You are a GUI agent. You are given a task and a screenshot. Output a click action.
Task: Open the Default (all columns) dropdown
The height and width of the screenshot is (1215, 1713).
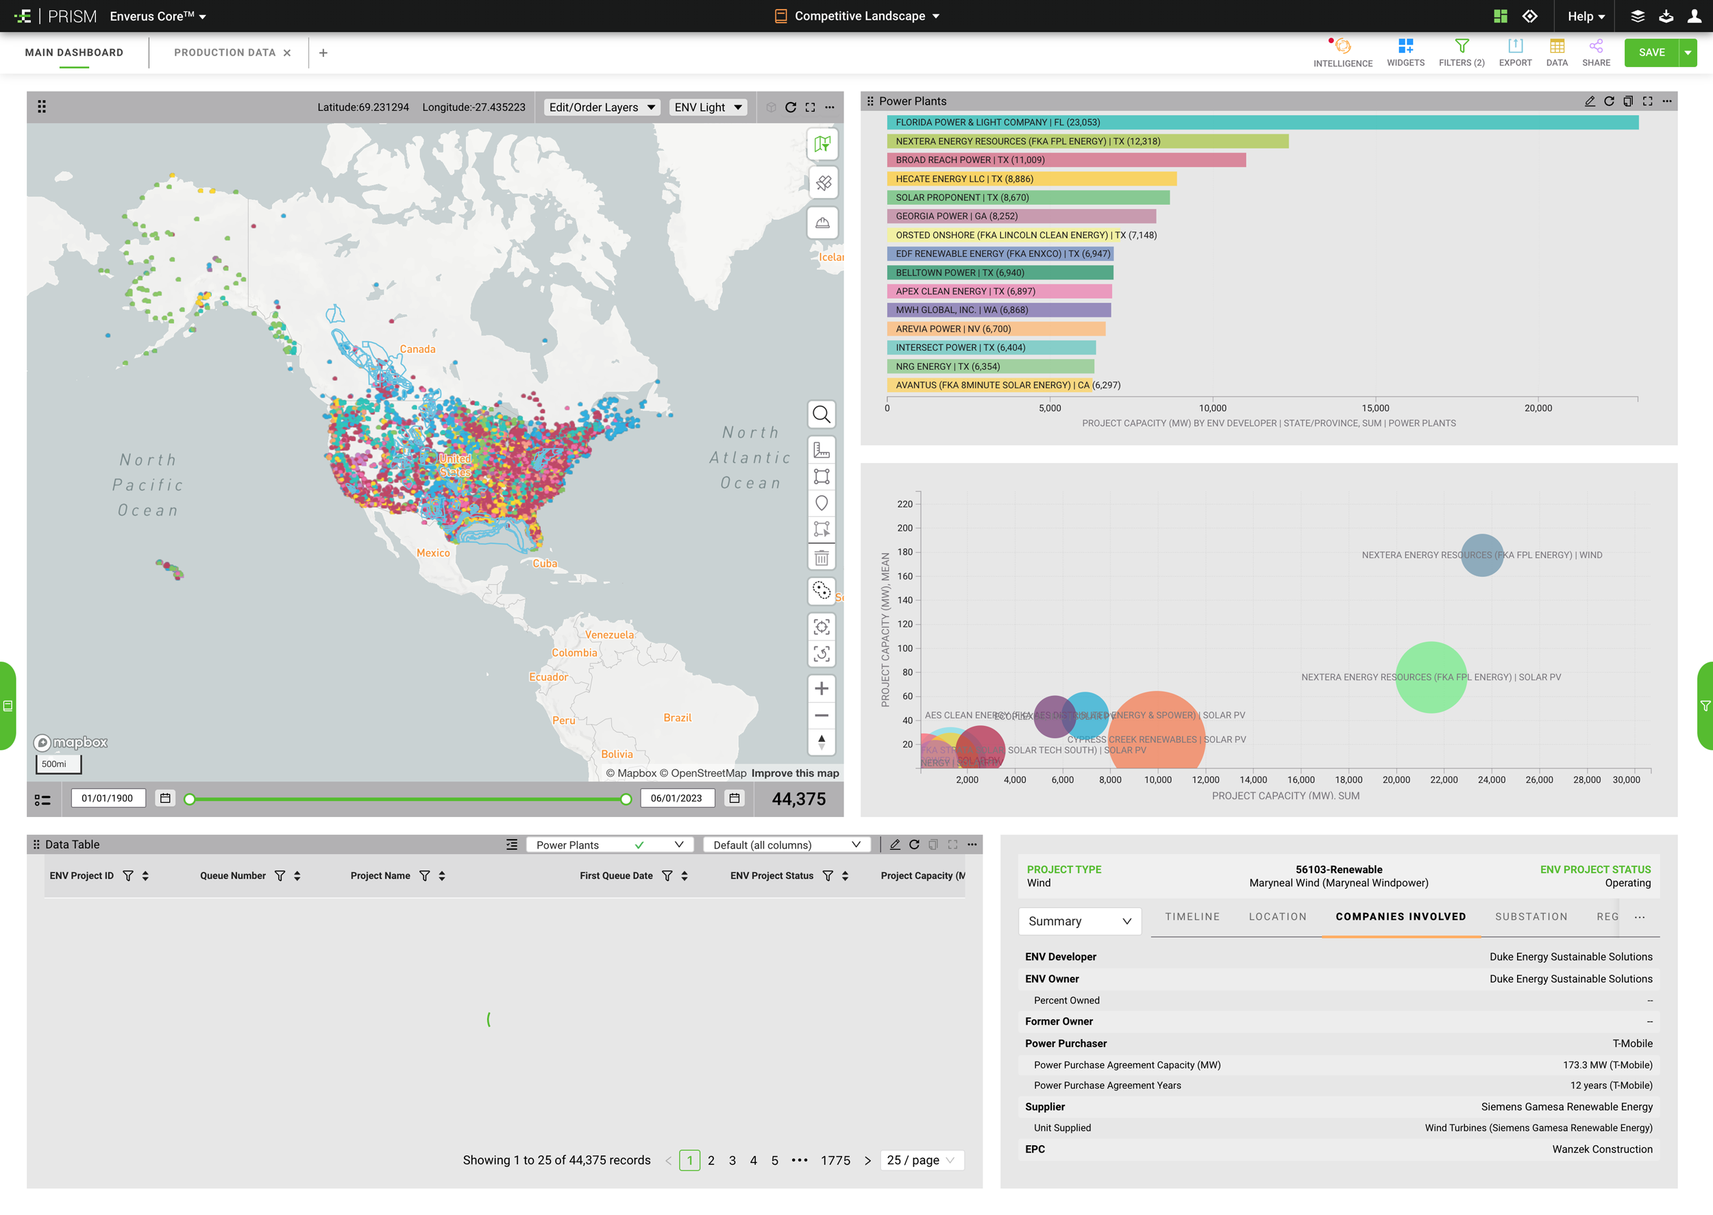pos(787,844)
